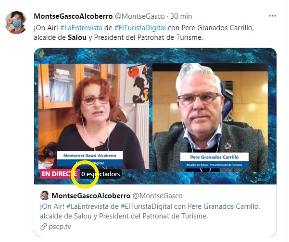Open the pscp.tv link
The image size is (289, 242).
pyautogui.click(x=60, y=227)
